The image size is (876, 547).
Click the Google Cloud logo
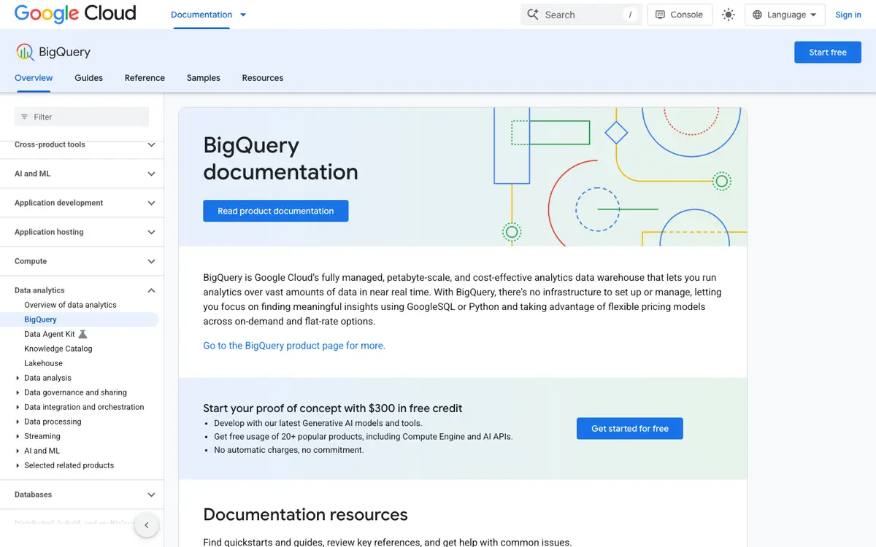(x=75, y=14)
